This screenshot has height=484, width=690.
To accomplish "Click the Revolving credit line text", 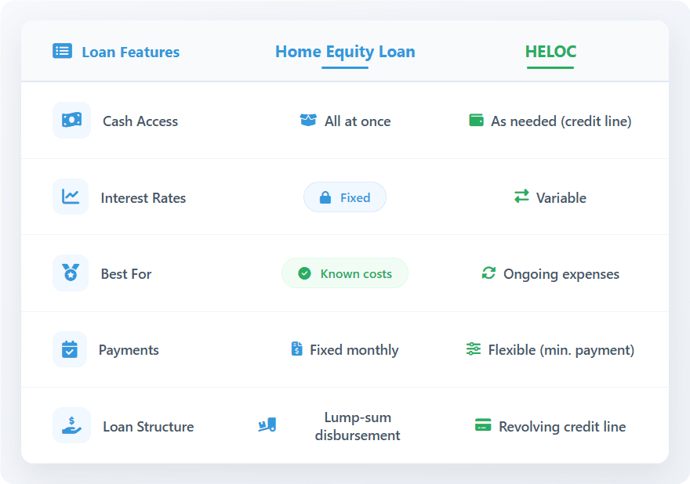I will pos(562,426).
